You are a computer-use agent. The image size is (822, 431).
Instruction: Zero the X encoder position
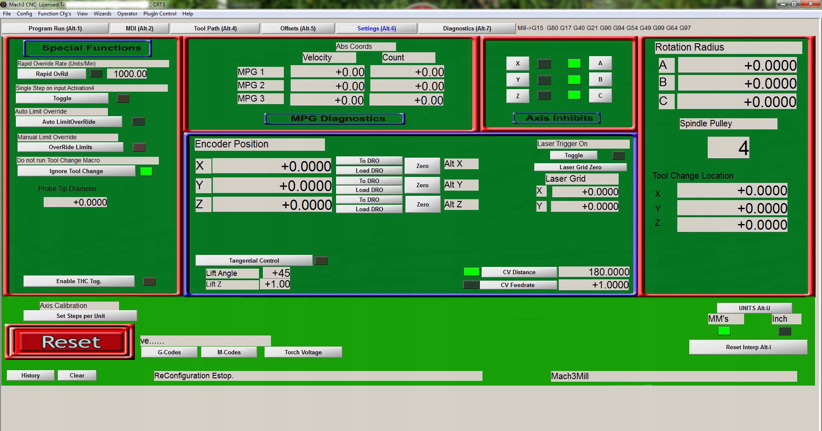(x=422, y=166)
